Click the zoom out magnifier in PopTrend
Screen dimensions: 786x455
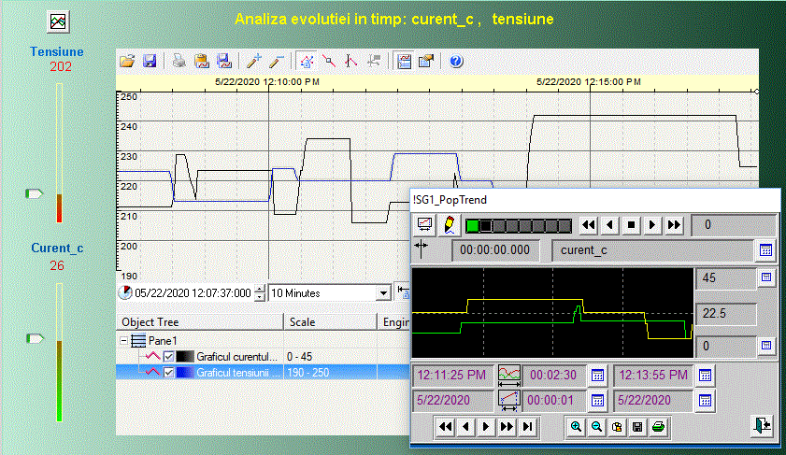tap(596, 426)
